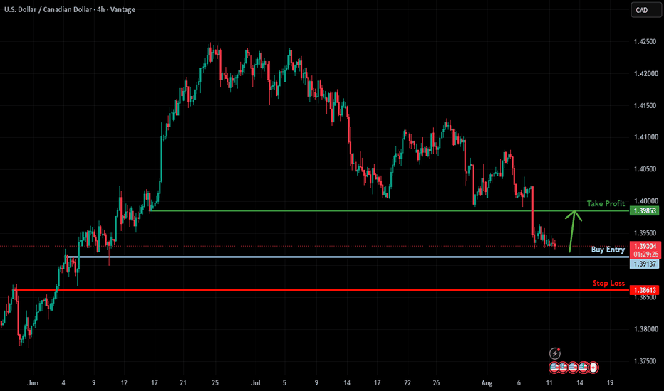664x391 pixels.
Task: Click the 1.37500 price axis value
Action: point(645,360)
